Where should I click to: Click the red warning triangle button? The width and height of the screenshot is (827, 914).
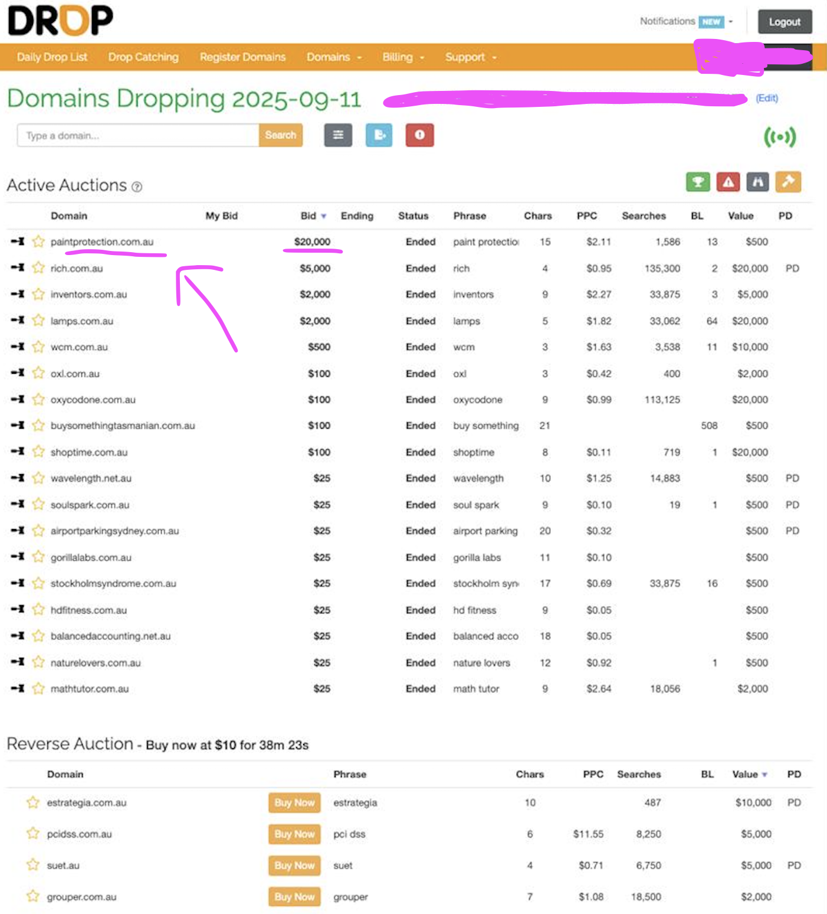pos(728,182)
